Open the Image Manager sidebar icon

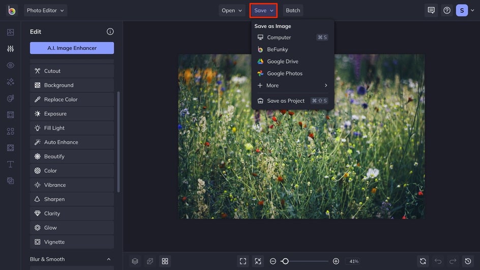coord(10,32)
